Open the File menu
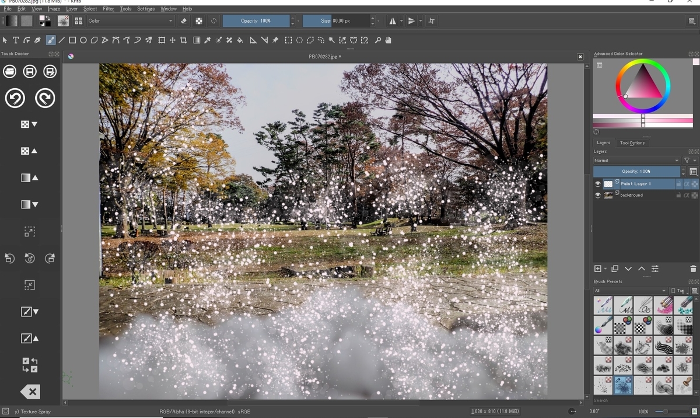Viewport: 700px width, 418px height. (x=8, y=9)
